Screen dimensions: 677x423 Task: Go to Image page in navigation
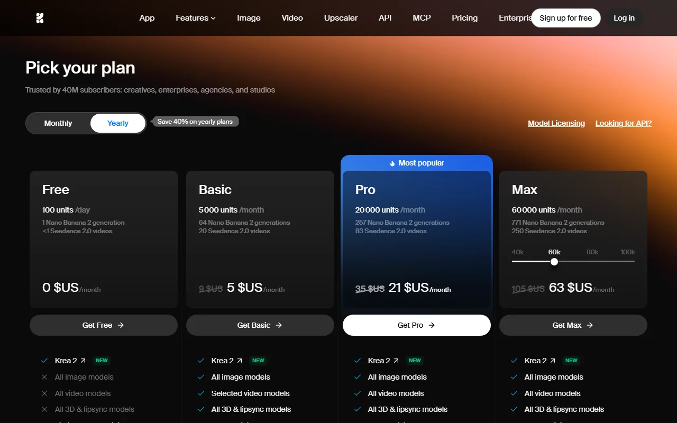pos(249,18)
